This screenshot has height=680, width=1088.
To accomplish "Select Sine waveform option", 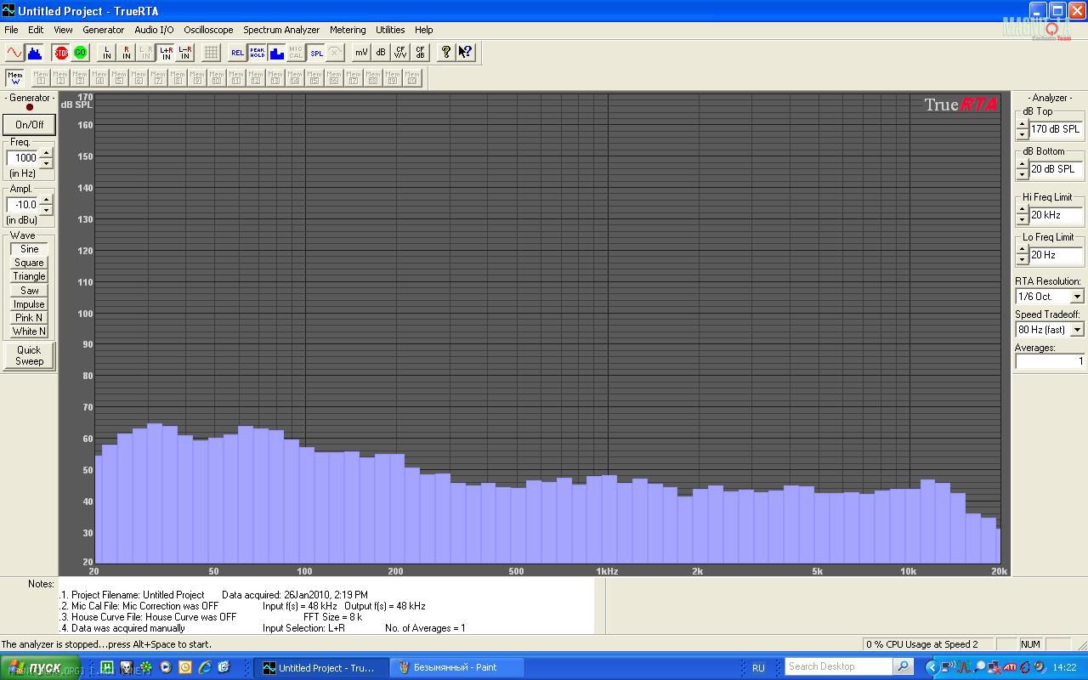I will coord(29,249).
